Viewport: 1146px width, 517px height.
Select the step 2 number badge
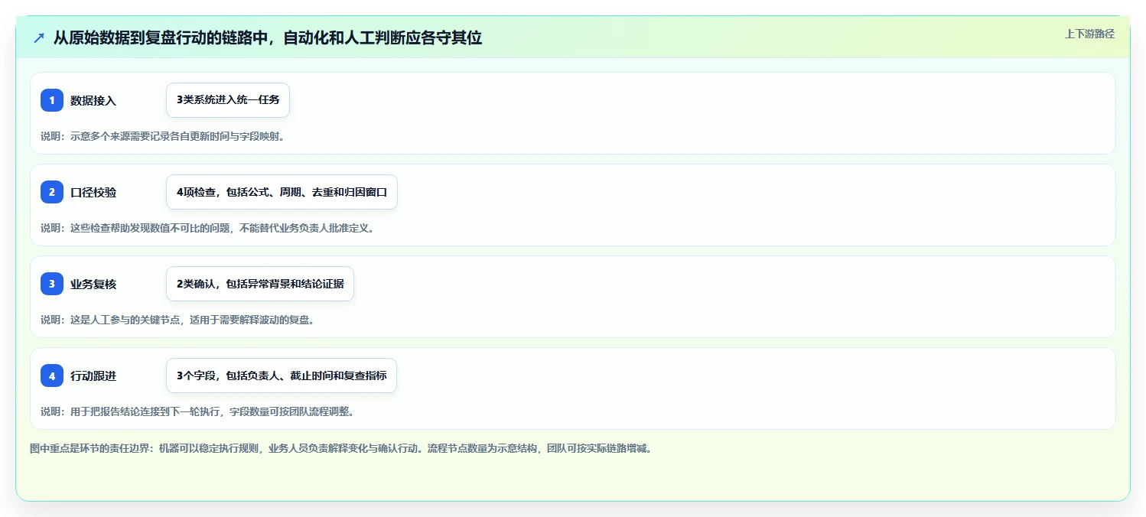tap(52, 192)
